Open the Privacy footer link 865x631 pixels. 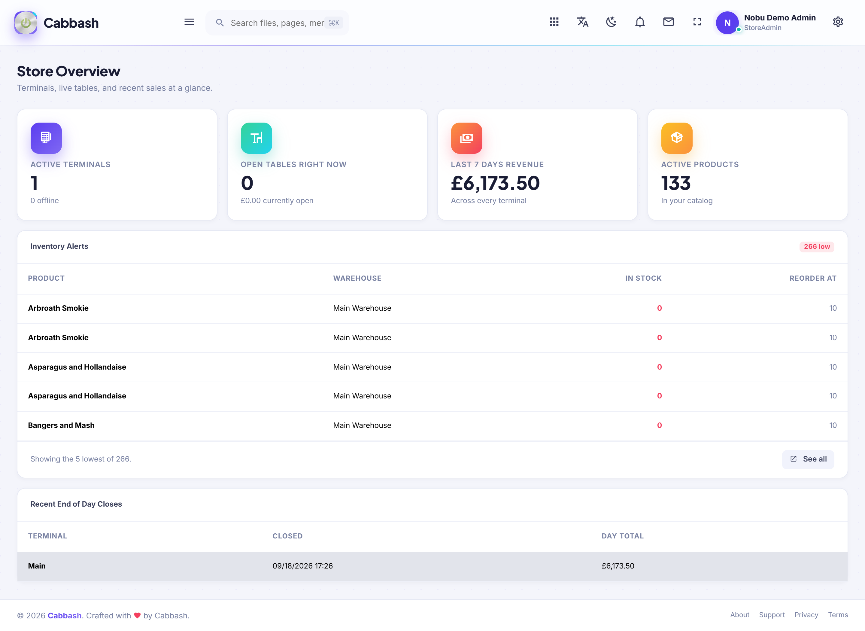[806, 615]
